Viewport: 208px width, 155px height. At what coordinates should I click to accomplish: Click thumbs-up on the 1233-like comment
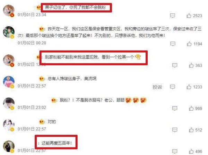[189, 87]
